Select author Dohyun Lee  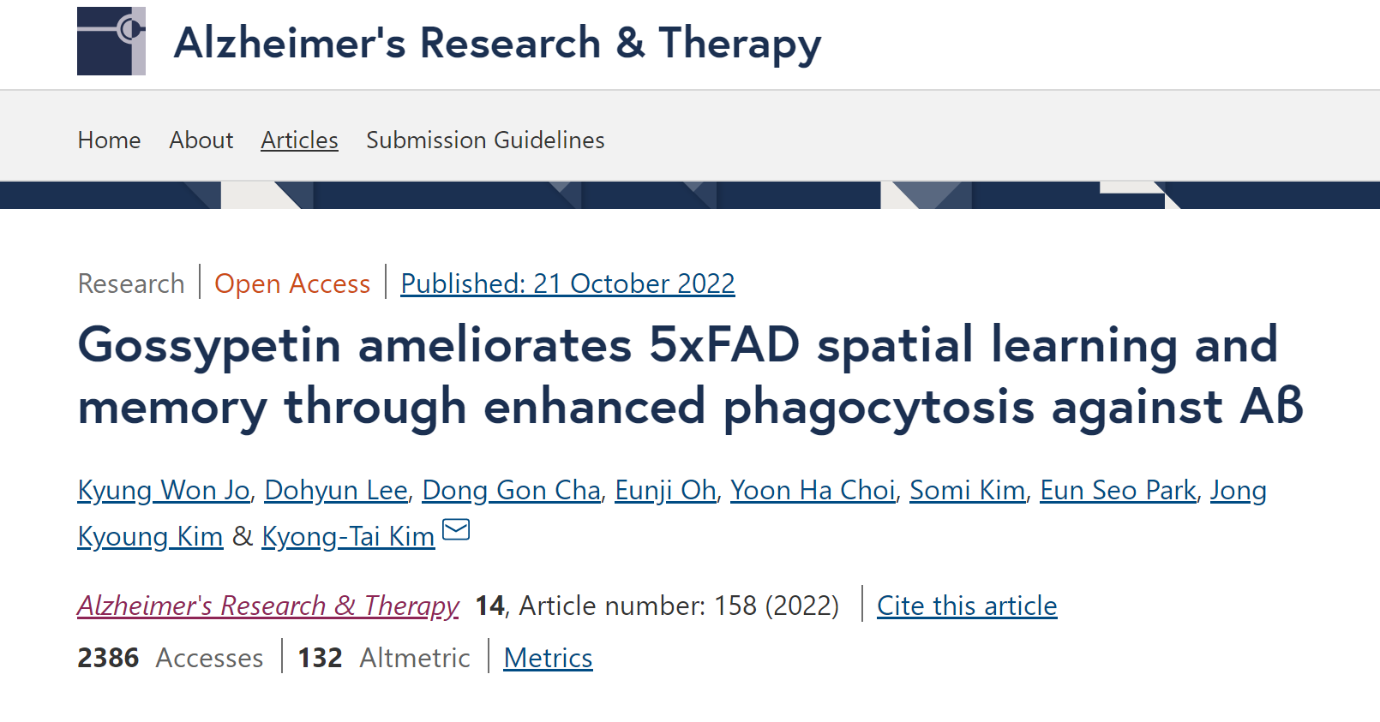point(336,490)
